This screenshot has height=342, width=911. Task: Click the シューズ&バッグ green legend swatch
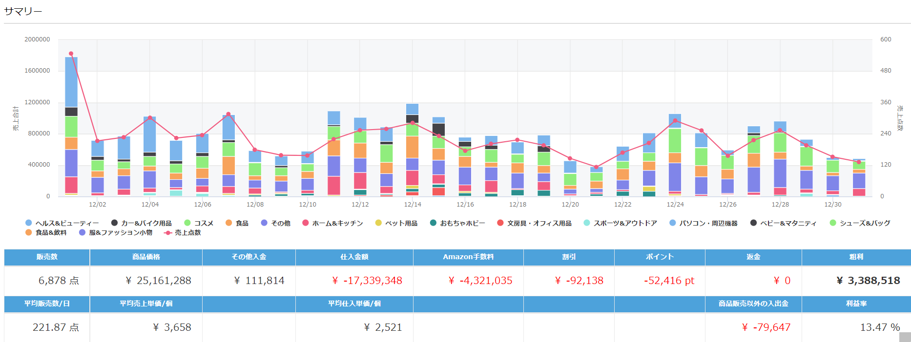(833, 223)
